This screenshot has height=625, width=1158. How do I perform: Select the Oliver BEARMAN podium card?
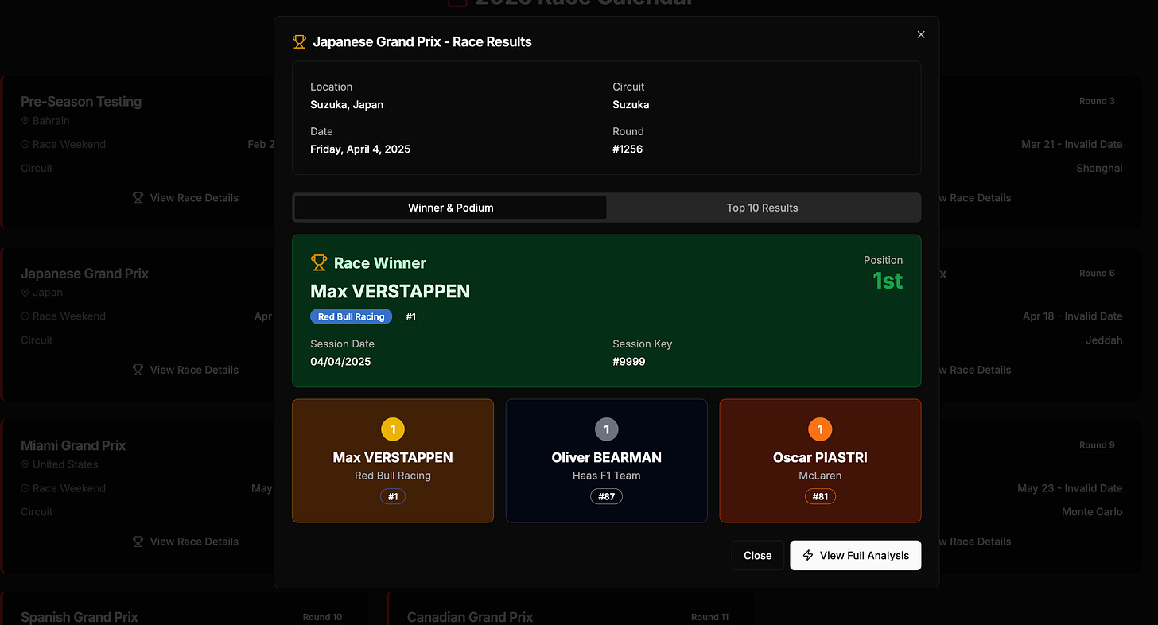pos(607,460)
